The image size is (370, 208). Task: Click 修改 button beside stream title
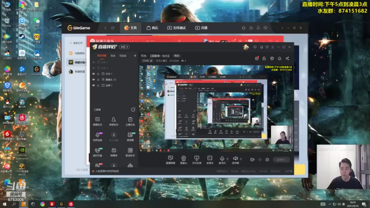pos(177,56)
